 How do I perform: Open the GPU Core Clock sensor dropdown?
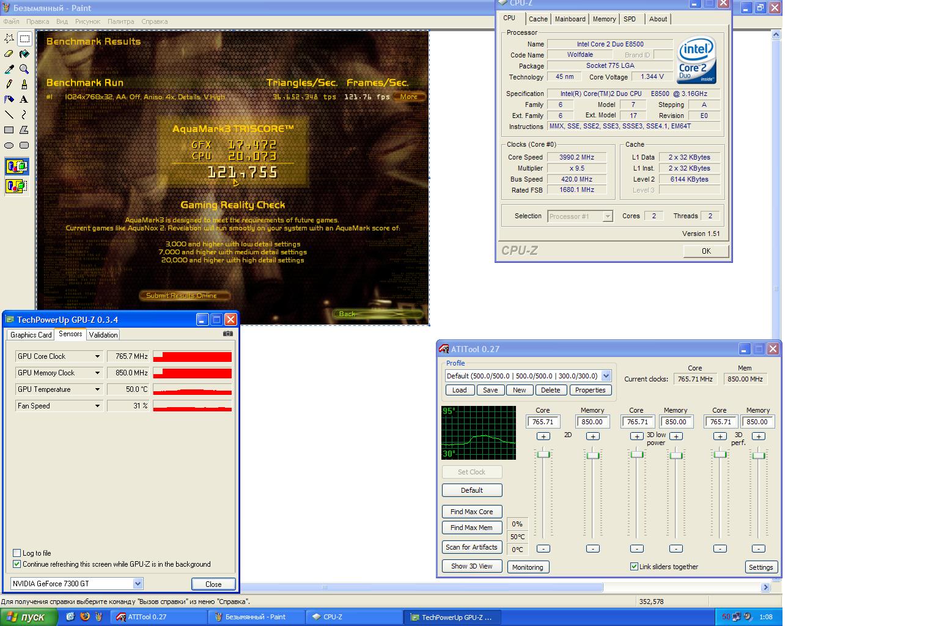[x=97, y=356]
